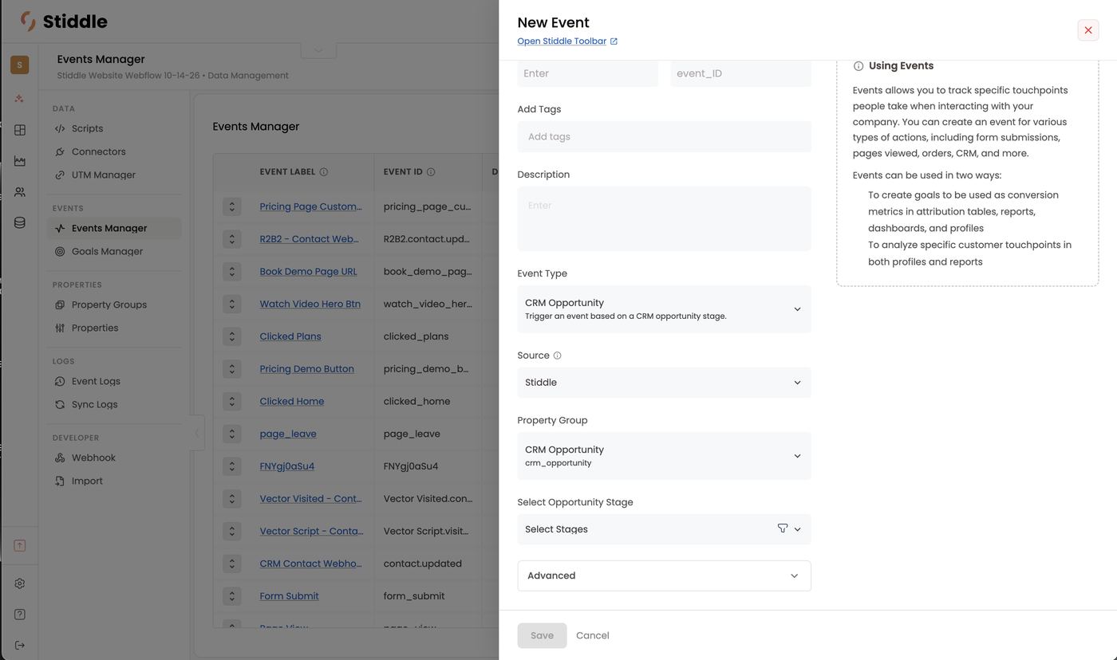Expand the Advanced section
Image resolution: width=1117 pixels, height=660 pixels.
[664, 576]
